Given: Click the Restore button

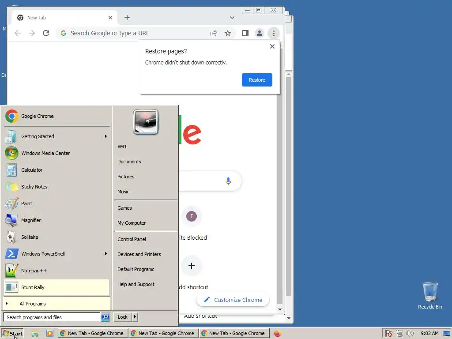Looking at the screenshot, I should (257, 80).
